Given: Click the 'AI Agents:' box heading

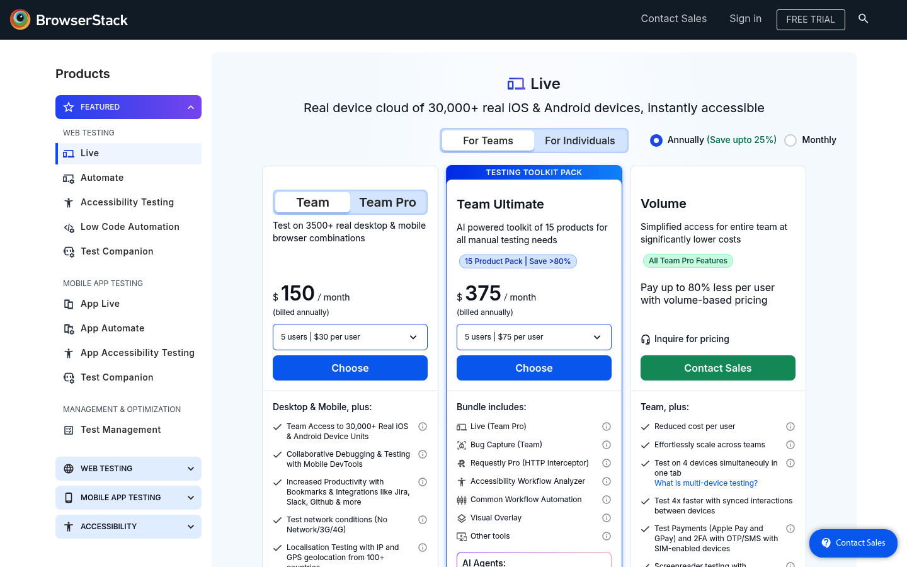Looking at the screenshot, I should [484, 563].
